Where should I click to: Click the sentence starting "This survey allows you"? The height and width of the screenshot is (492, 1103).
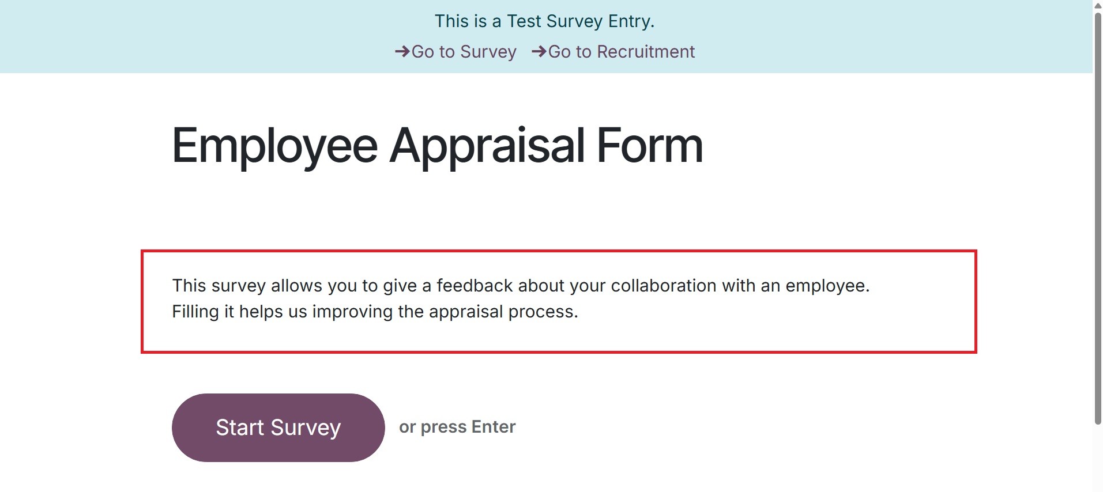tap(520, 286)
